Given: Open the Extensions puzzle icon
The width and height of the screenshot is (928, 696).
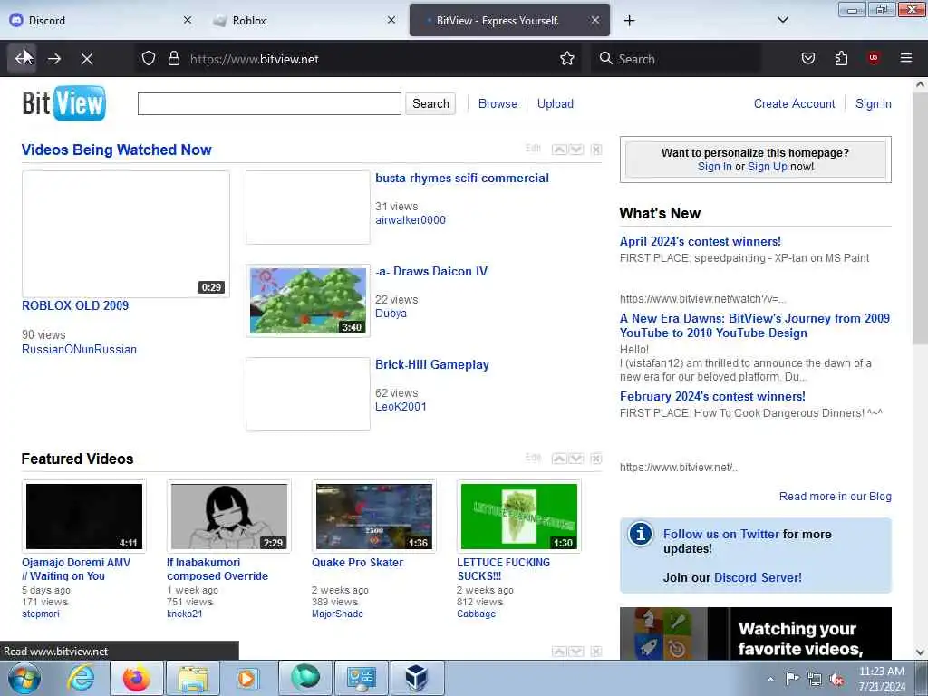Looking at the screenshot, I should [x=841, y=58].
